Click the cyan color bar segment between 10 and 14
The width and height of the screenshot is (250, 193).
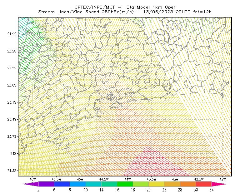pos(93,184)
